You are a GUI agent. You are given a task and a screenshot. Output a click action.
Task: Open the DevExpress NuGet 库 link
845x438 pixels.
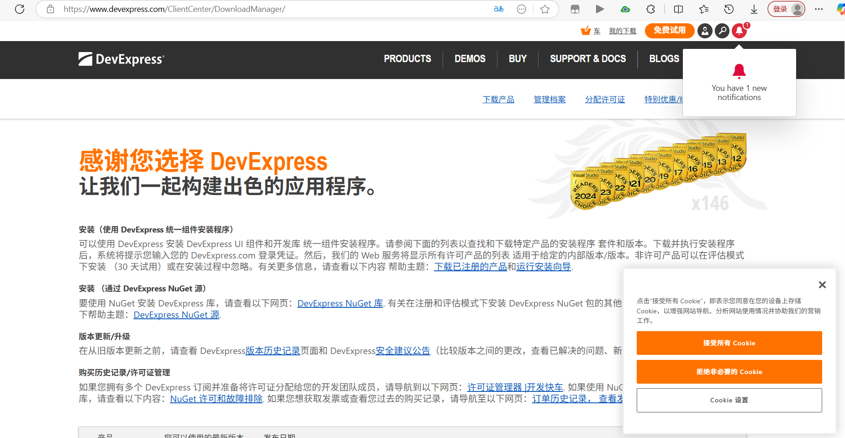coord(340,303)
